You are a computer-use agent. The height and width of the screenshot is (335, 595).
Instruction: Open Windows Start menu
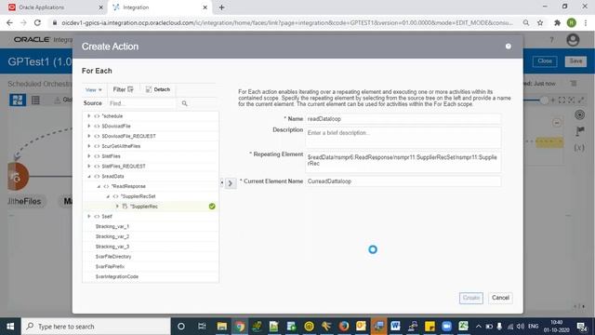(10, 327)
